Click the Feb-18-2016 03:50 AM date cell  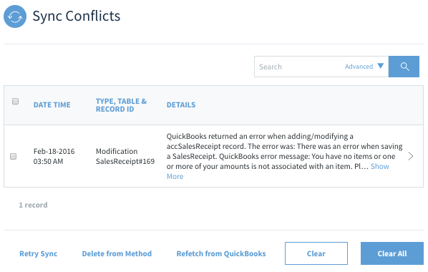click(54, 156)
